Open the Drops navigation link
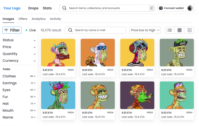 point(33,8)
